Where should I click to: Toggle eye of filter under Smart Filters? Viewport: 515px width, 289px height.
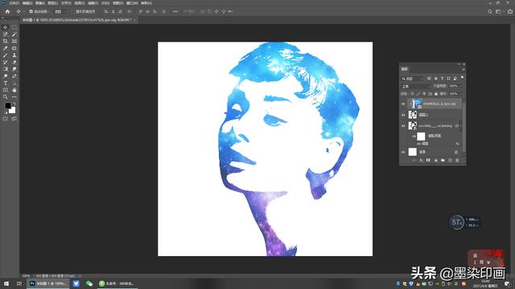point(418,144)
